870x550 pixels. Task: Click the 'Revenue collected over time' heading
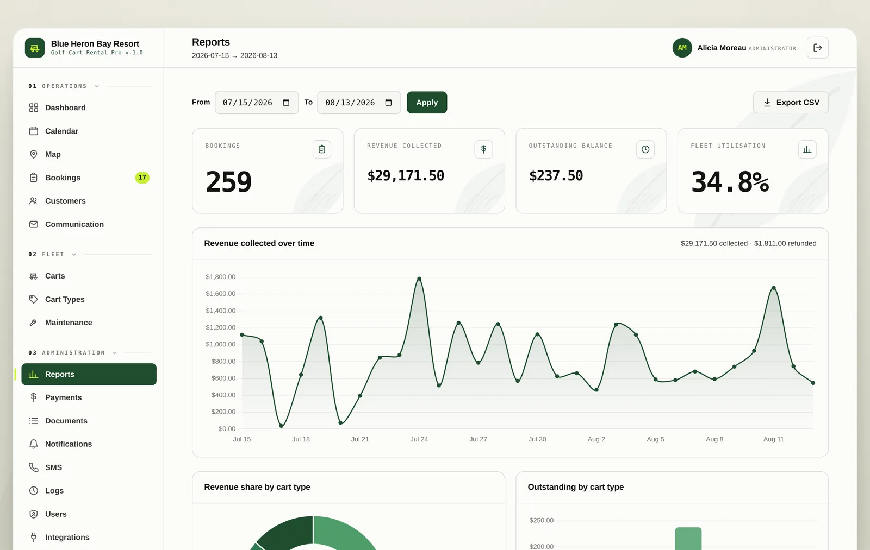(259, 243)
